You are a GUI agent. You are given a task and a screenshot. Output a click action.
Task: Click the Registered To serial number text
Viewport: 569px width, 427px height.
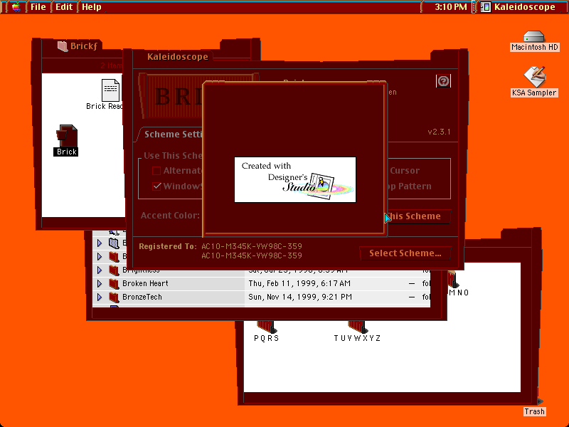coord(252,251)
